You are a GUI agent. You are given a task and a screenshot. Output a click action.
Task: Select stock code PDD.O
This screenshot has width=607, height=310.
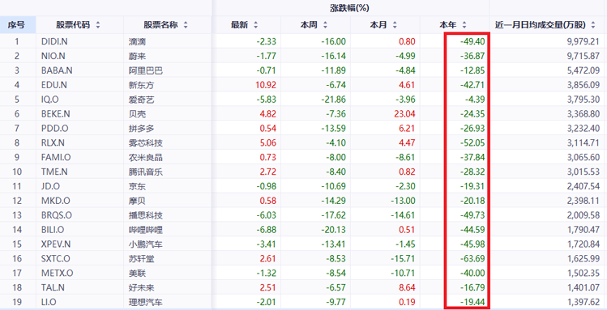(x=54, y=129)
